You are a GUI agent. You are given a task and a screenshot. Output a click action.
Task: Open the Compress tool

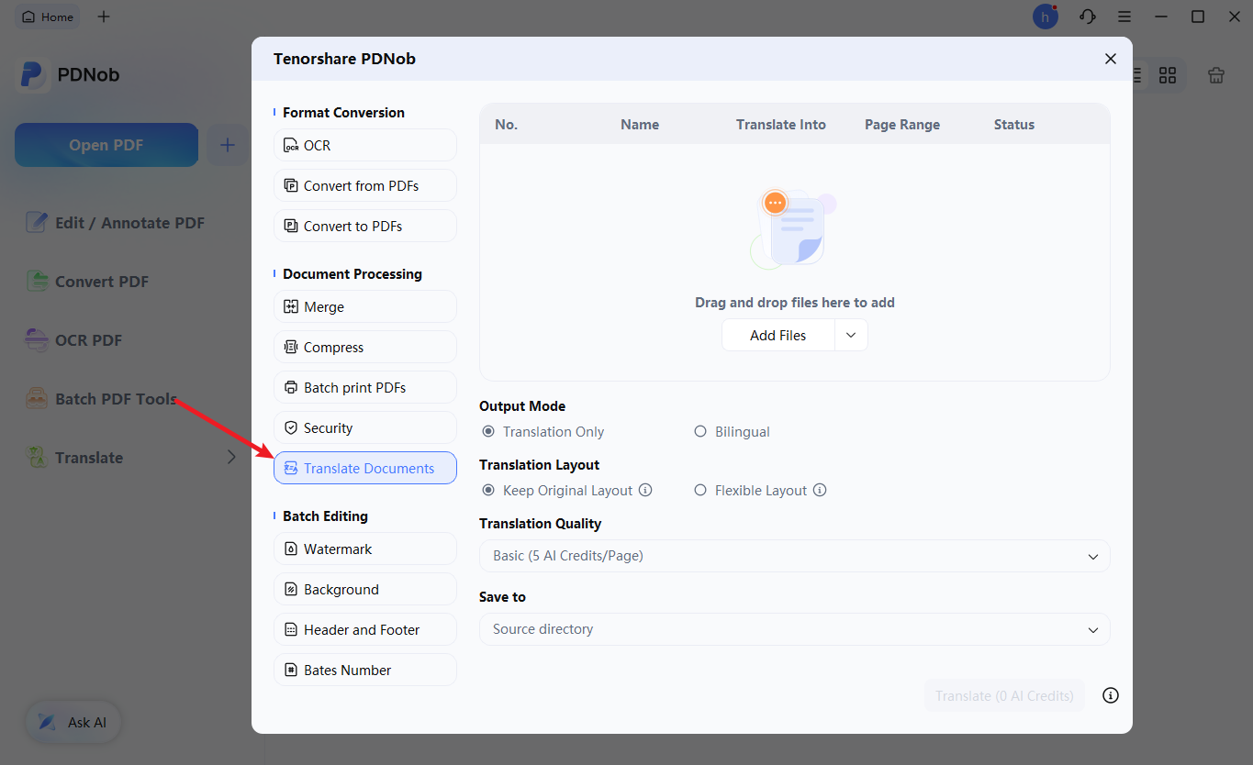click(365, 347)
